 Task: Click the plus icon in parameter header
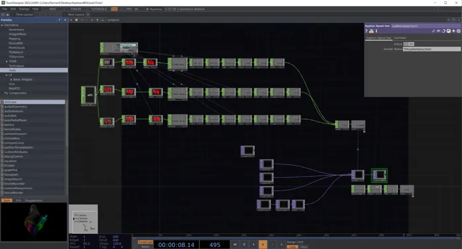coord(453,31)
